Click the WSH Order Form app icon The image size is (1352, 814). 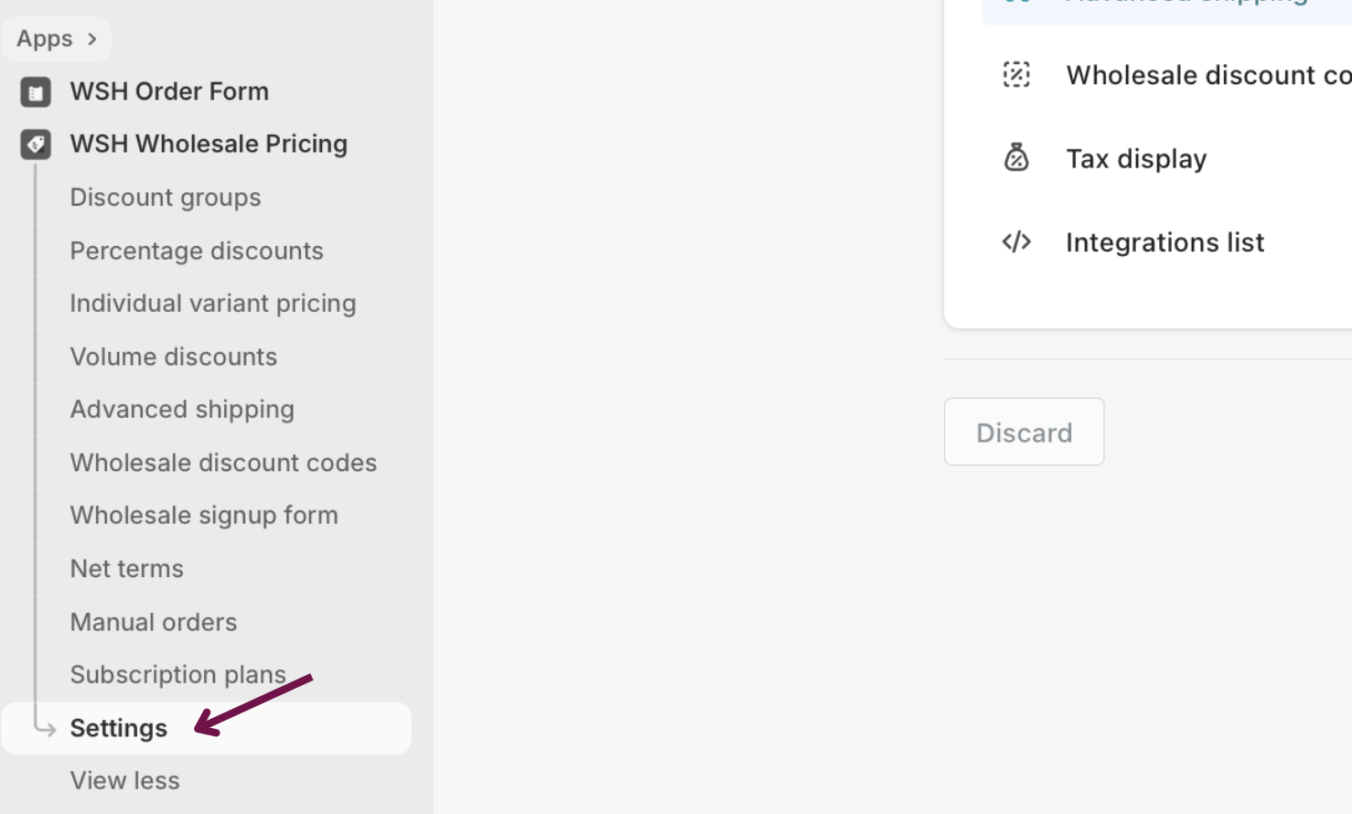tap(36, 91)
